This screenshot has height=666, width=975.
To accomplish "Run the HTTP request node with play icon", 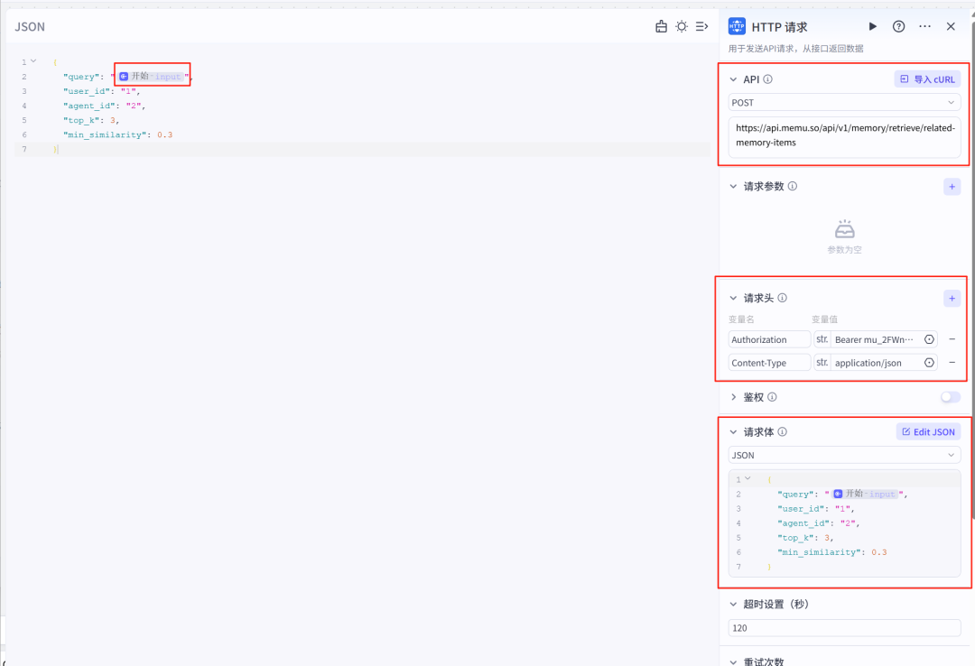I will 872,26.
